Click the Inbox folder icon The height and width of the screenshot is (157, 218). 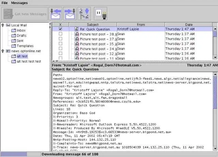(x=14, y=30)
